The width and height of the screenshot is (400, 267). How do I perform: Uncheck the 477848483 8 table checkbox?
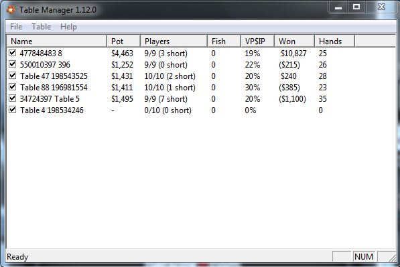pyautogui.click(x=13, y=53)
